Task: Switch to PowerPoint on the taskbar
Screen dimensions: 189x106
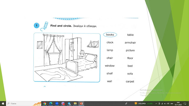Action: point(81,103)
